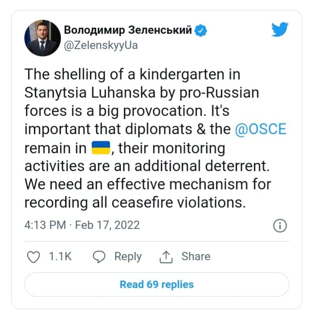Open the round profile photo avatar
The height and width of the screenshot is (312, 312).
43,38
